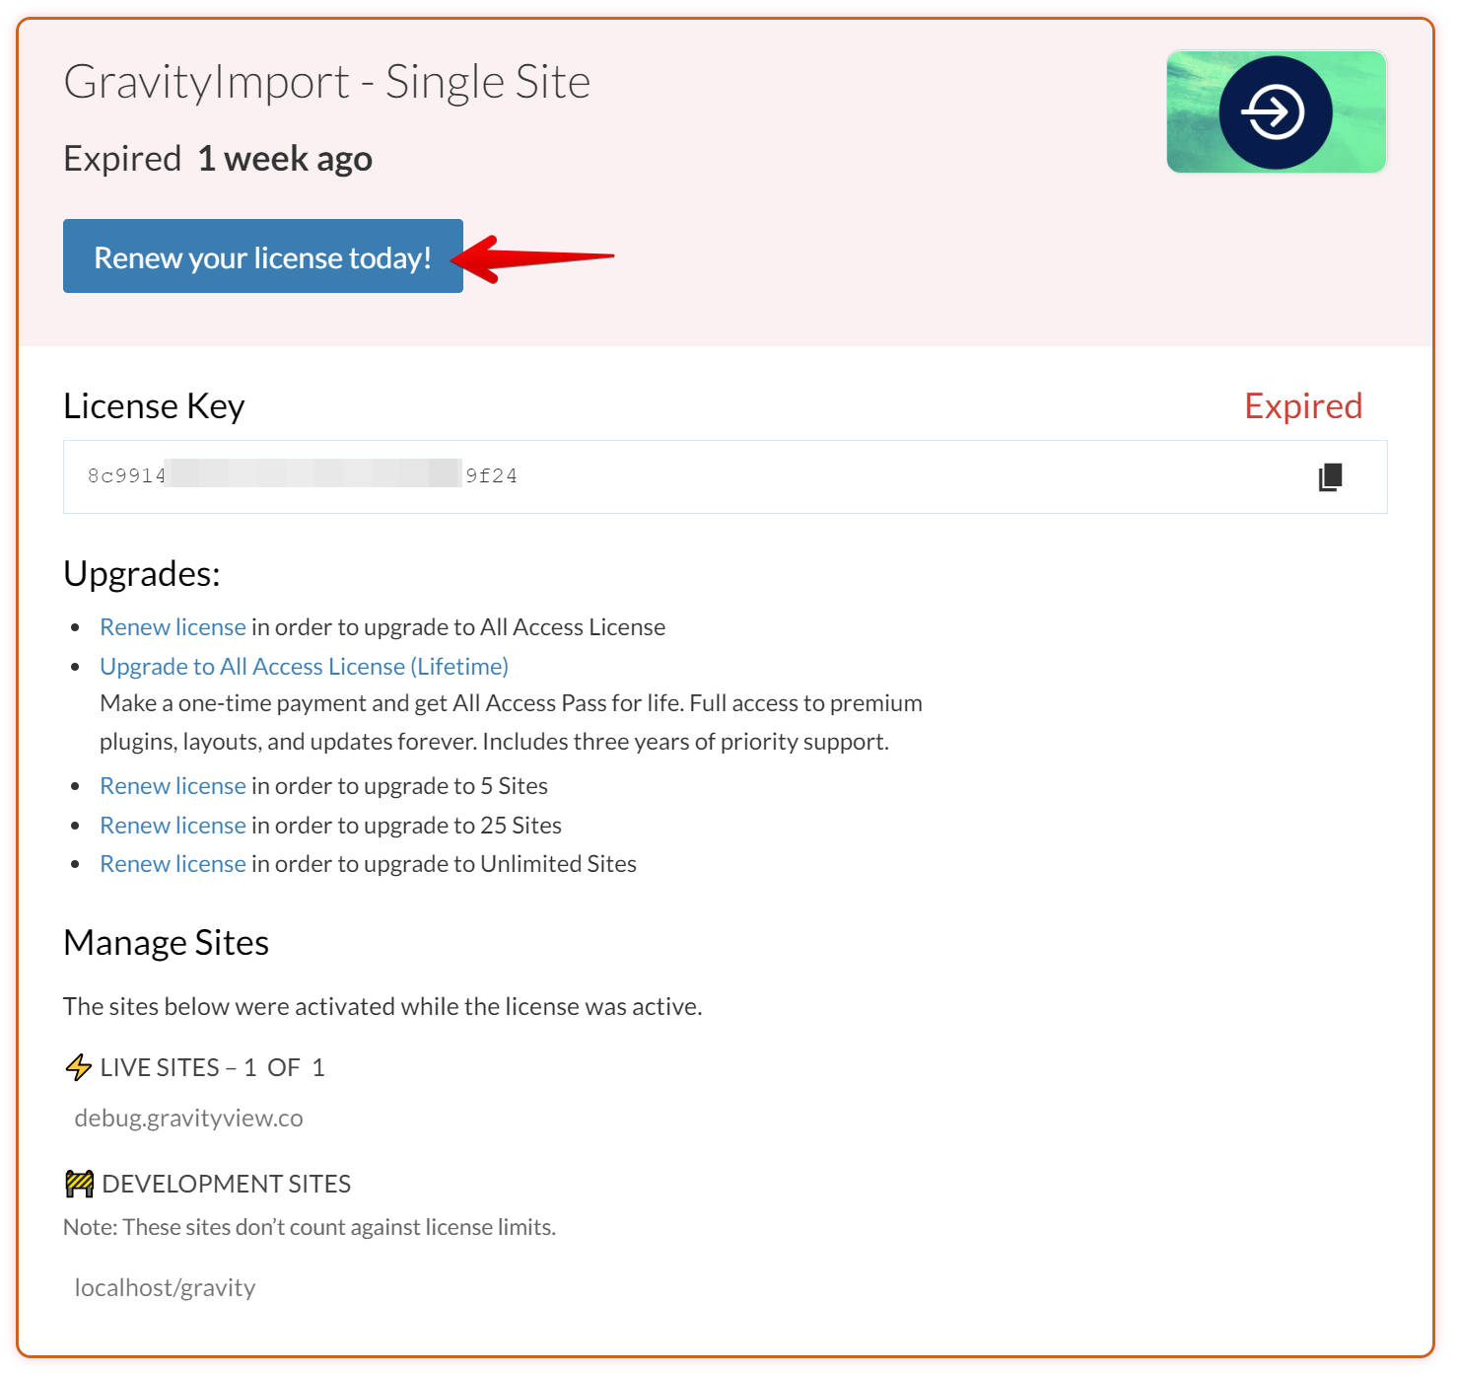Follow Renew license link for 25 Sites
This screenshot has width=1458, height=1374.
tap(173, 826)
